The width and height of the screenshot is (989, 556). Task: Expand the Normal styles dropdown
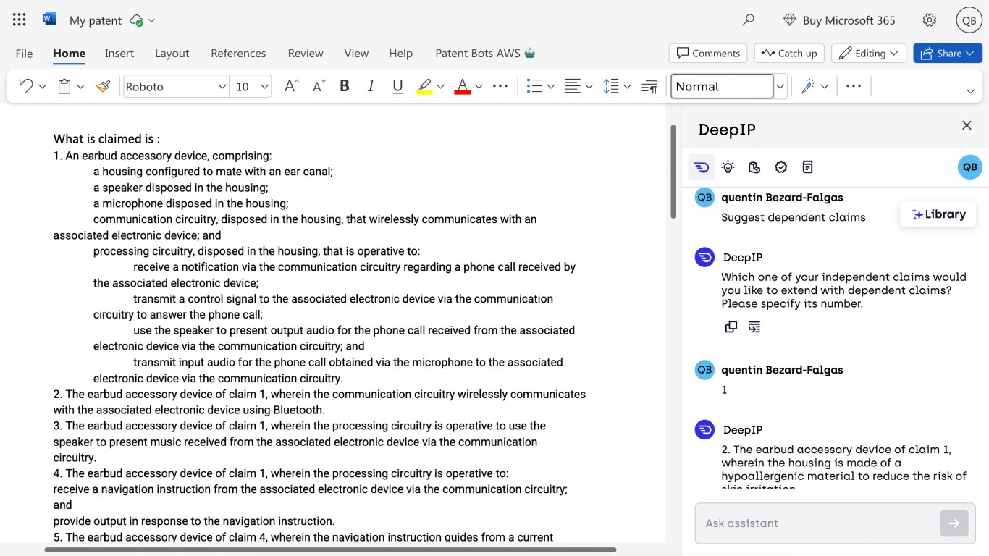tap(780, 86)
